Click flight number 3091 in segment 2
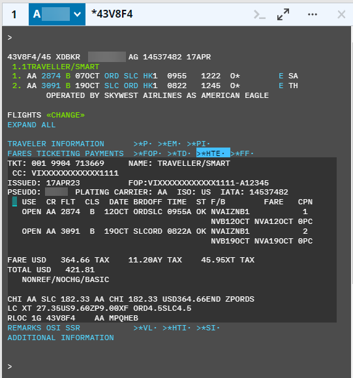The image size is (353, 378). pyautogui.click(x=51, y=86)
